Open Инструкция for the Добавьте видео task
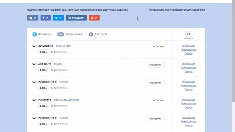 click(x=188, y=63)
